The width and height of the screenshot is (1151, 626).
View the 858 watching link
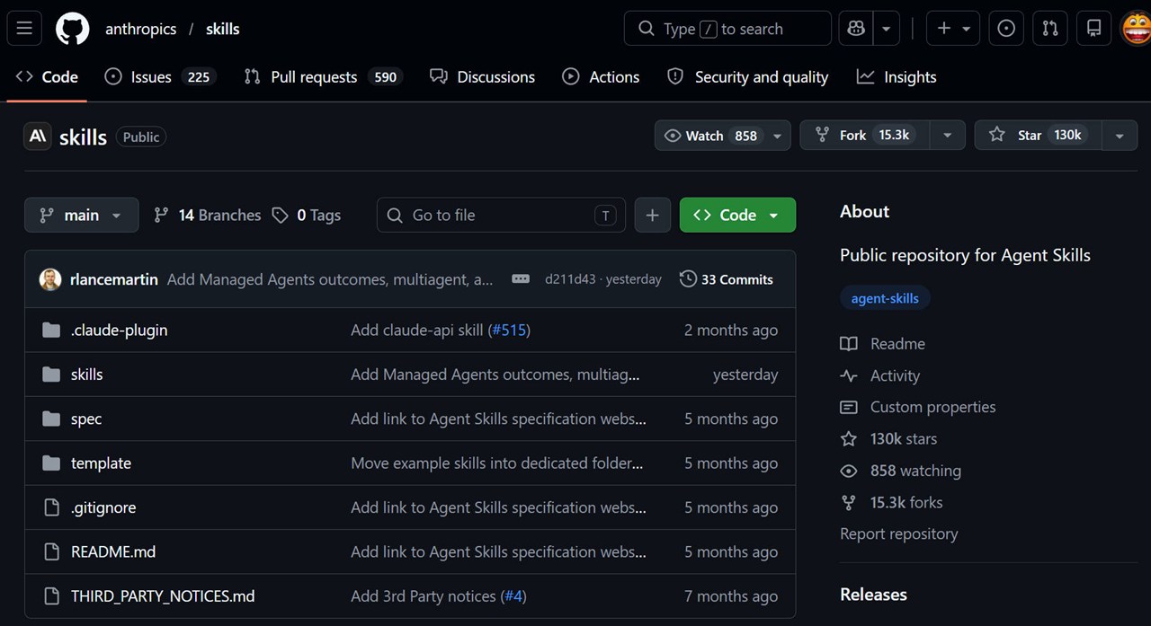tap(901, 471)
